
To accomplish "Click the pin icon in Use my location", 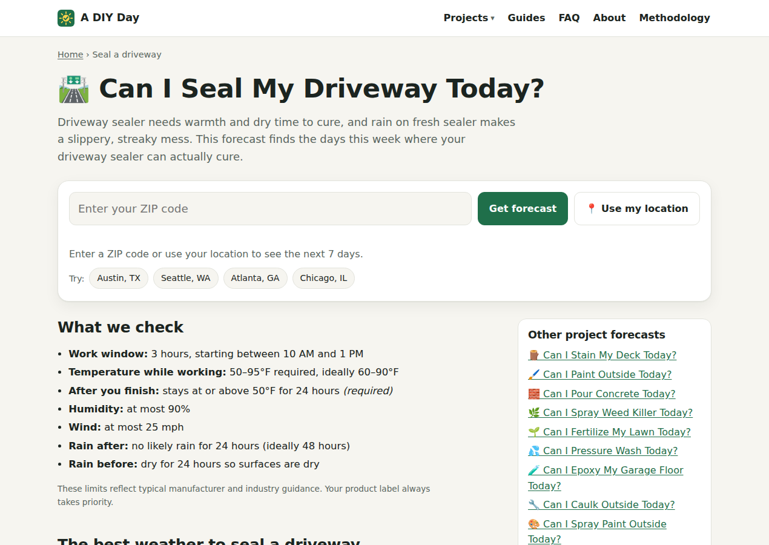I will (592, 209).
